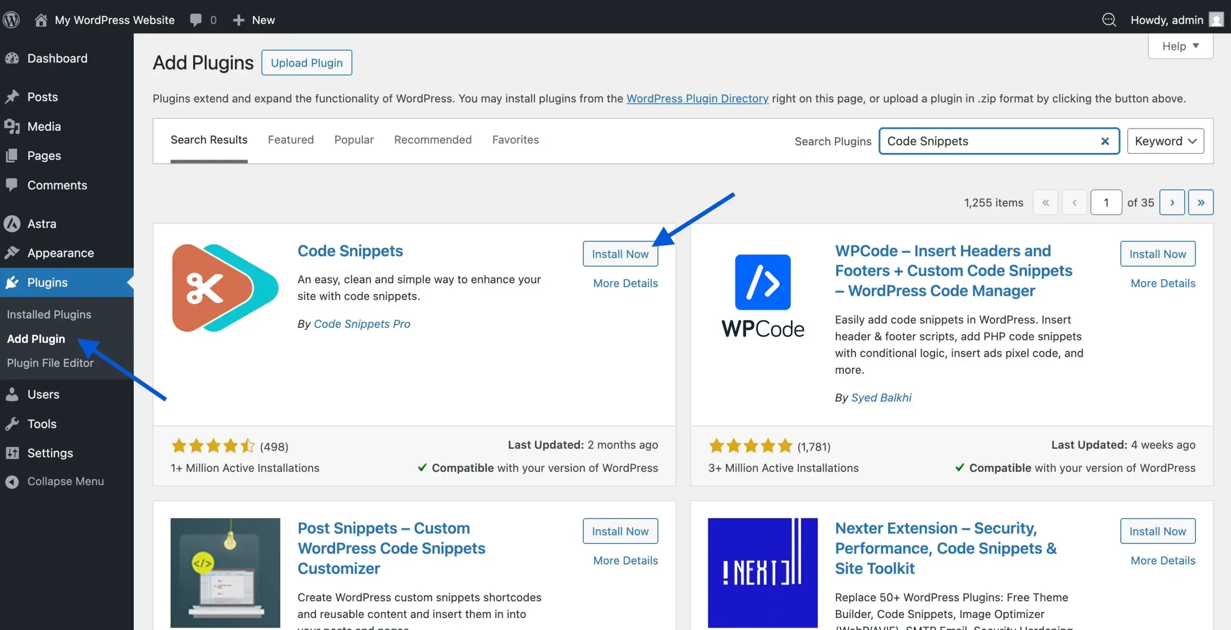
Task: Click the WPCode plugin logo
Action: pos(763,296)
